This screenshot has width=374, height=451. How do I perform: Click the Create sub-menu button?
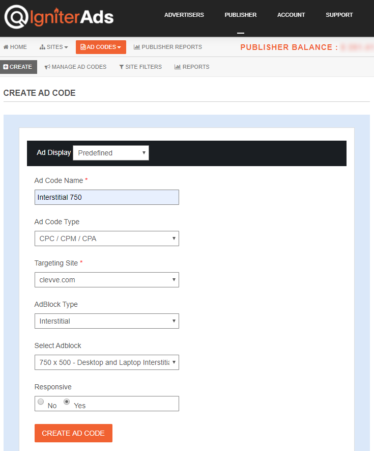tap(18, 67)
